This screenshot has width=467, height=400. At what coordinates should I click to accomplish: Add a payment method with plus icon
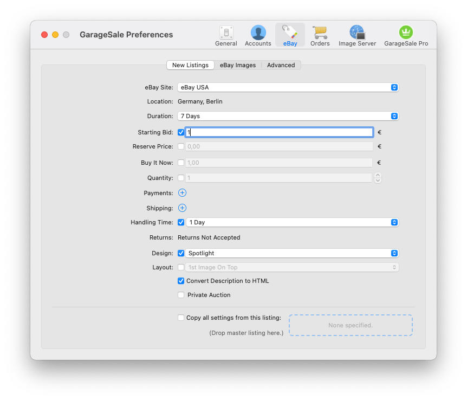(x=182, y=193)
